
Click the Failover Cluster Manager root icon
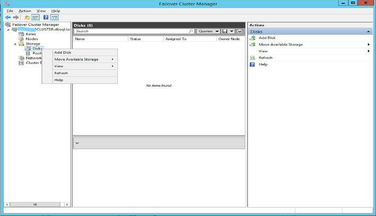tap(8, 24)
